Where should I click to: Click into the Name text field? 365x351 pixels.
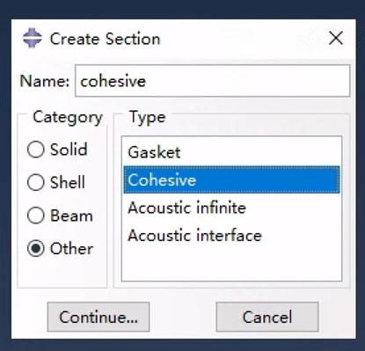coord(213,81)
